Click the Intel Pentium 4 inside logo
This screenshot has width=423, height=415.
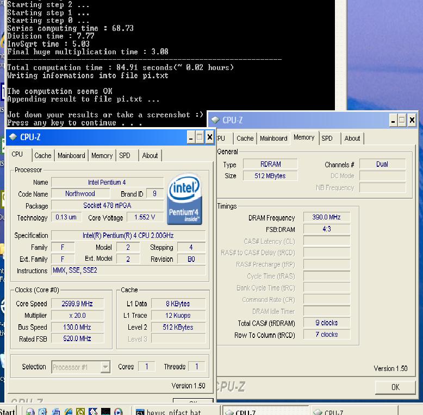[x=184, y=199]
